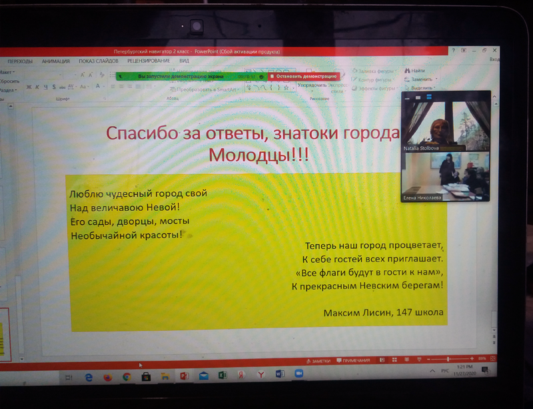Open Эффекты фигуры shape effects
The image size is (533, 409).
(374, 88)
